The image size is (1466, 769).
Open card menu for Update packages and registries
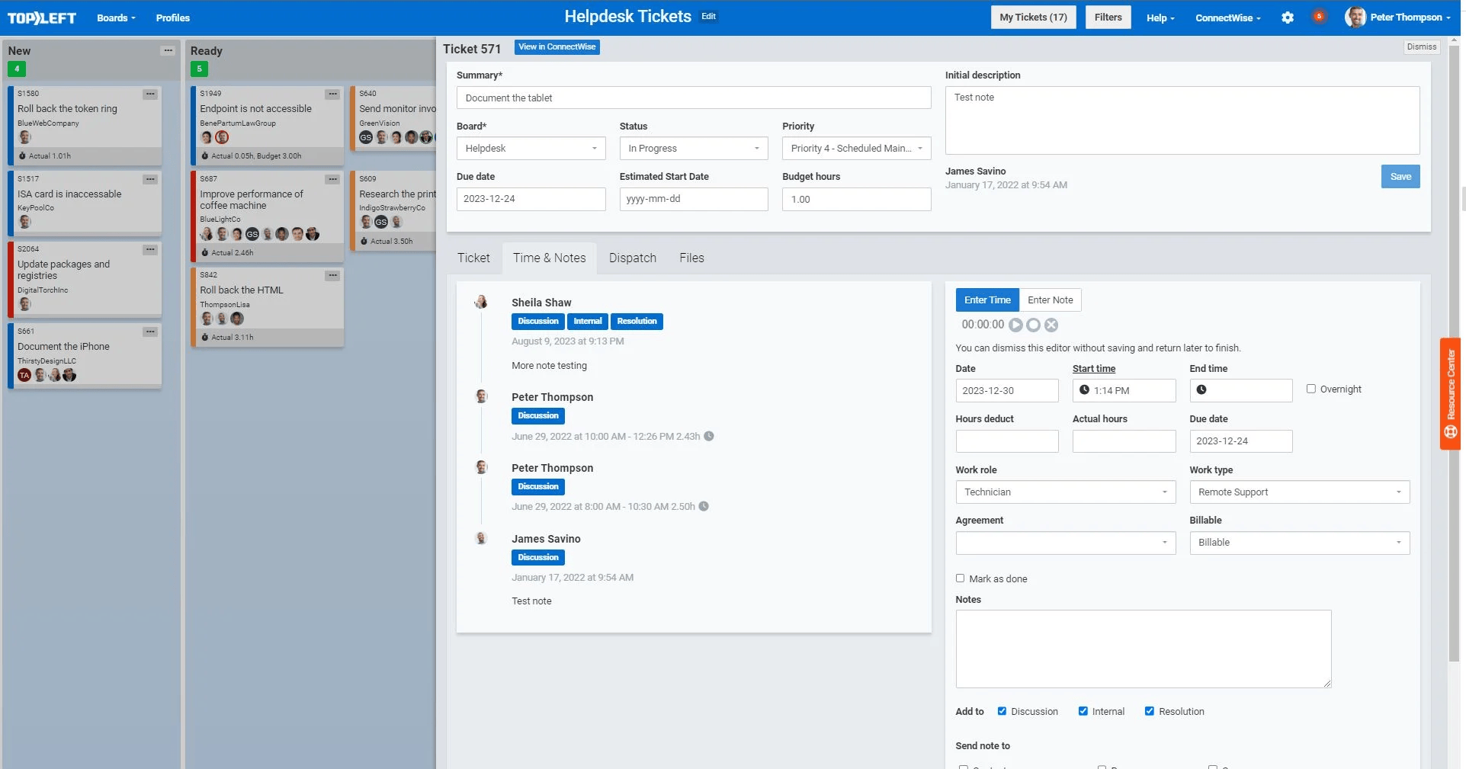pos(150,249)
